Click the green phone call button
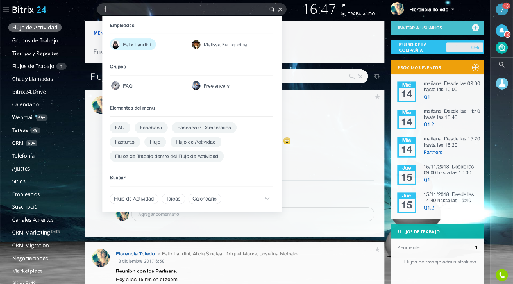Viewport: 513px width, 284px height. (x=501, y=276)
